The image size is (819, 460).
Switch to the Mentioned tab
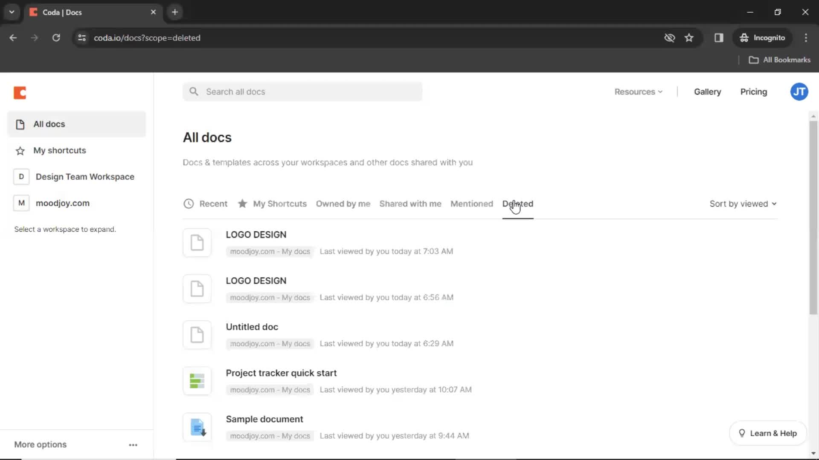471,203
